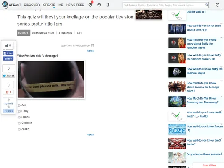The height and width of the screenshot is (168, 224).
Task: Open the notifications globe icon
Action: pos(90,5)
